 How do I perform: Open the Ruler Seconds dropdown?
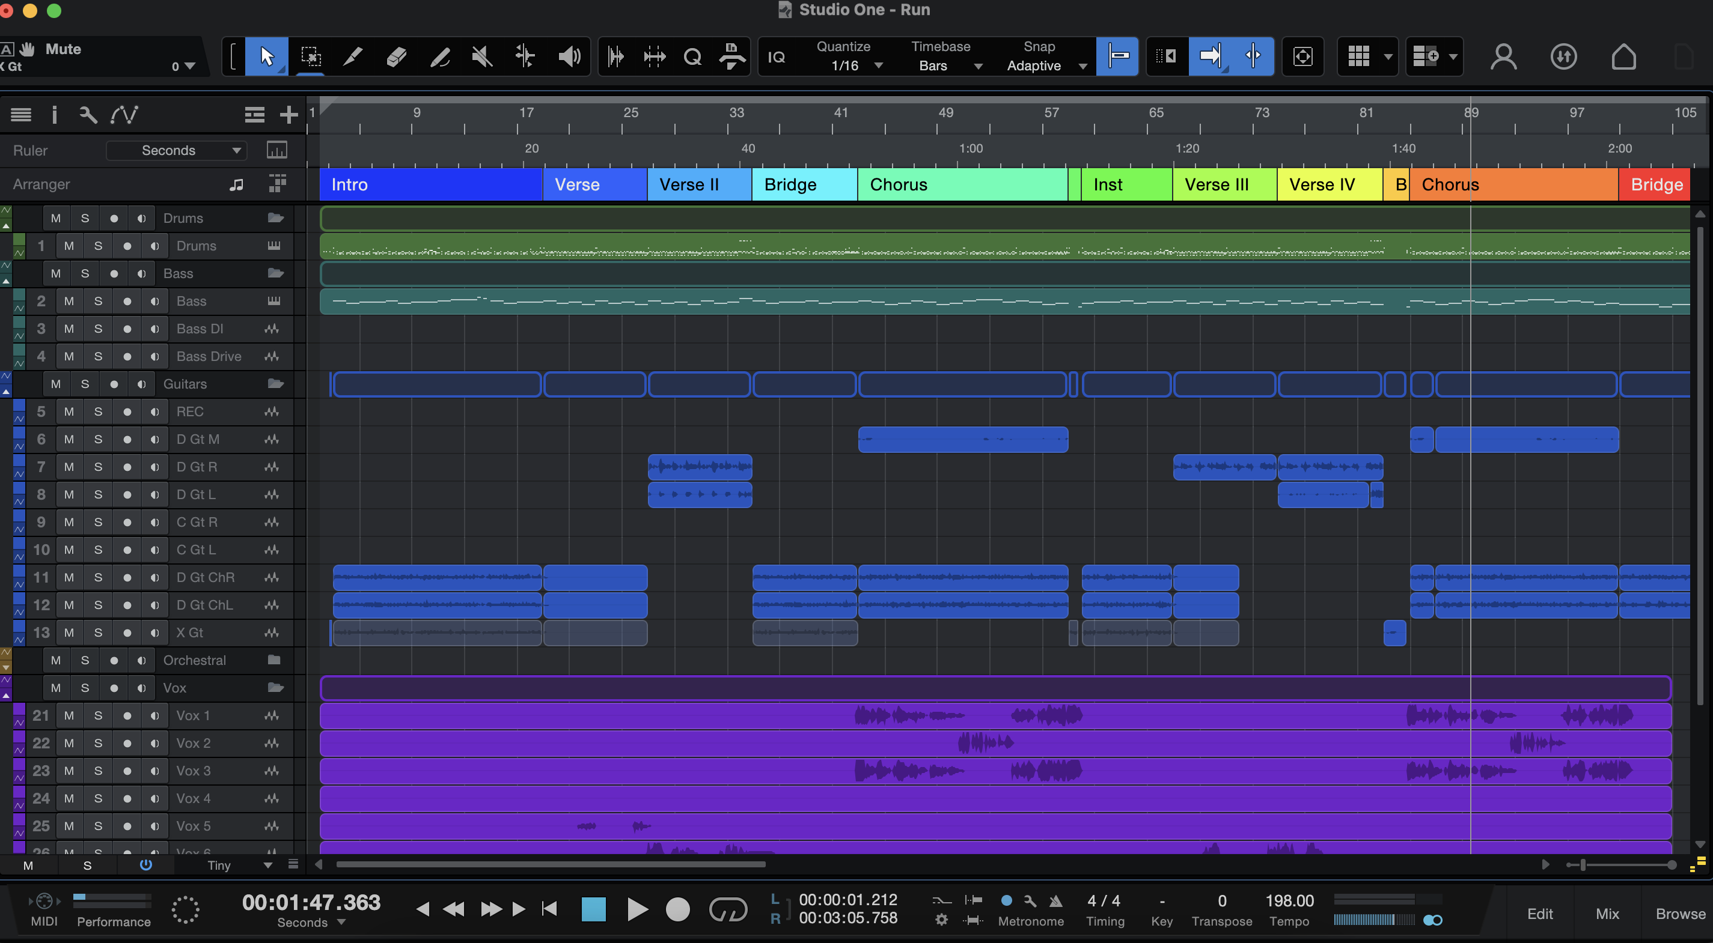pos(176,150)
